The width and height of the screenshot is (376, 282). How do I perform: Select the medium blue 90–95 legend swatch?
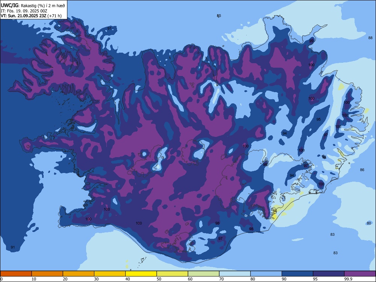click(x=297, y=274)
